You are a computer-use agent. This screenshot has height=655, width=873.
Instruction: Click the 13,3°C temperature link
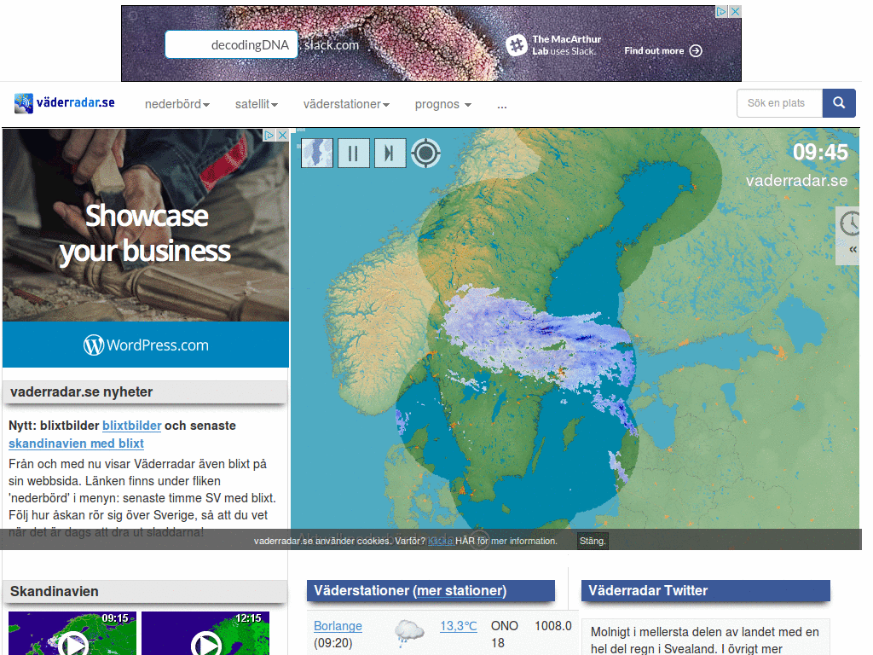[459, 626]
